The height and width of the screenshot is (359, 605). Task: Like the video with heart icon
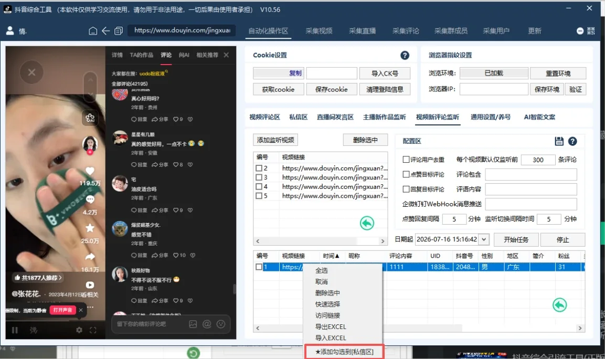90,171
